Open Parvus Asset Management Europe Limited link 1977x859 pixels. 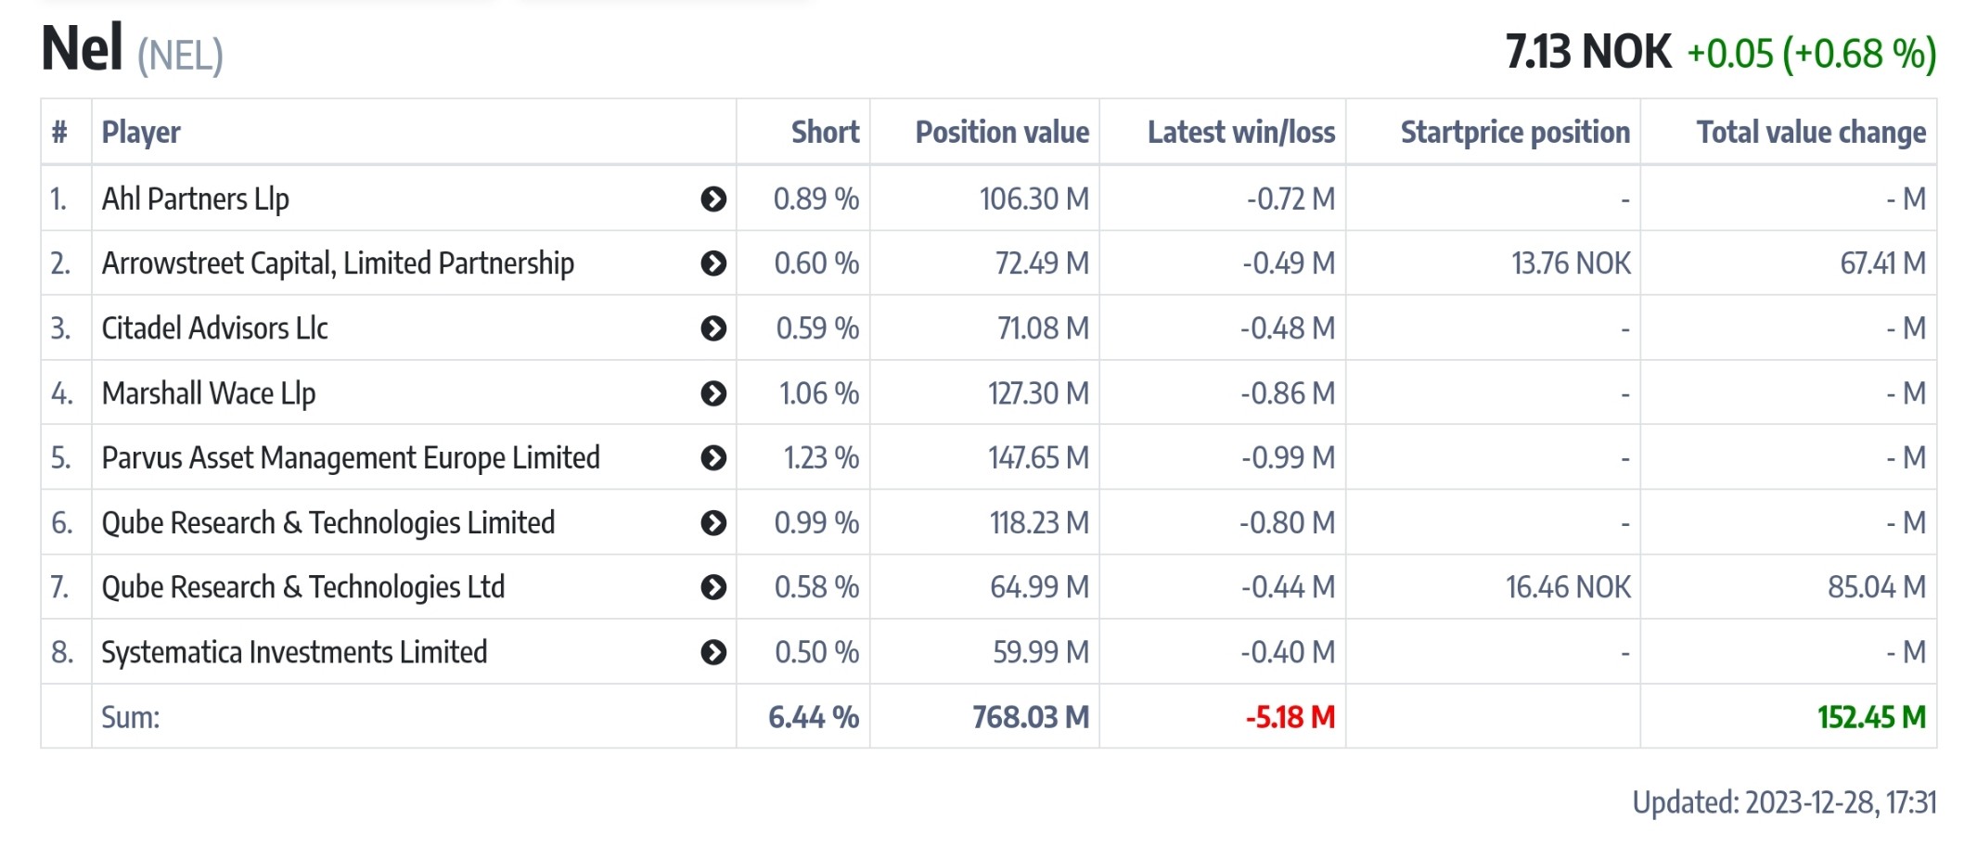point(351,457)
